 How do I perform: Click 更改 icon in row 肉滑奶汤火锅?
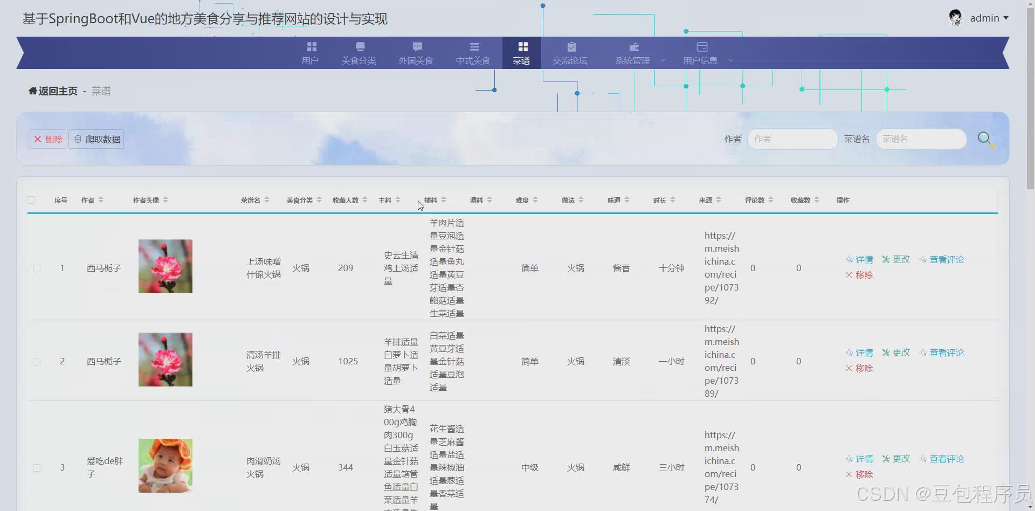[x=886, y=459]
